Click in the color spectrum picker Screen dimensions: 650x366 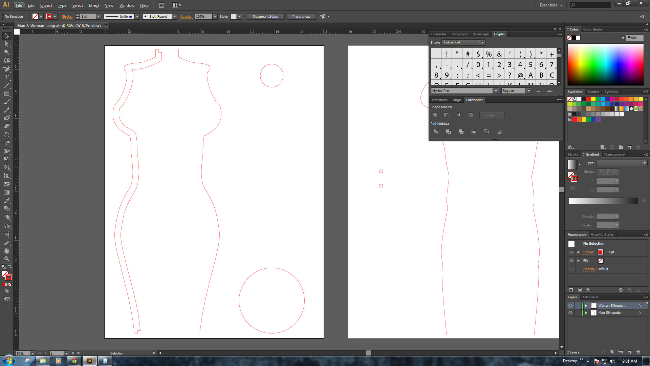[x=606, y=64]
